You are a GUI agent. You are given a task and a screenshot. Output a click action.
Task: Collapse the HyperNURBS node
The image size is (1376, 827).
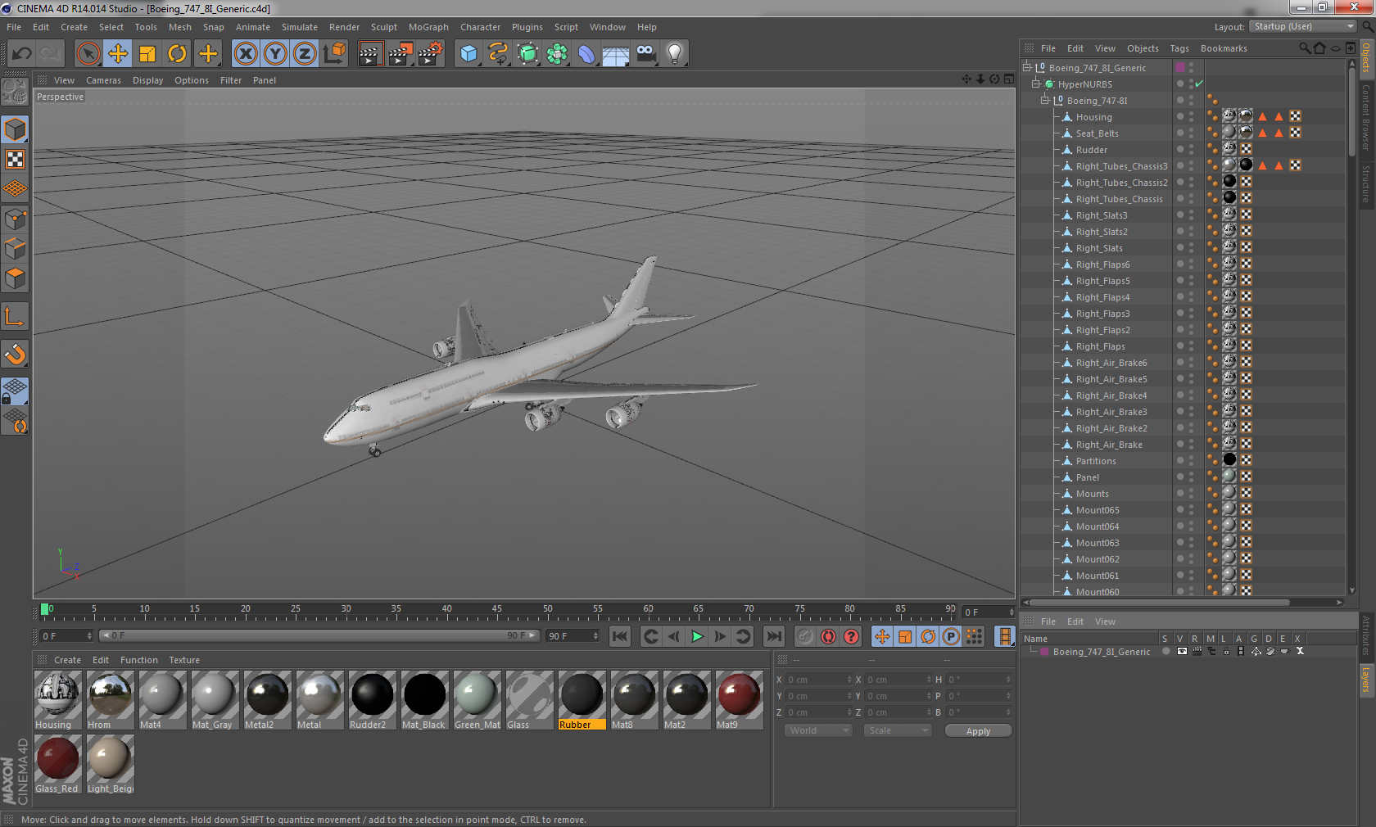point(1036,84)
